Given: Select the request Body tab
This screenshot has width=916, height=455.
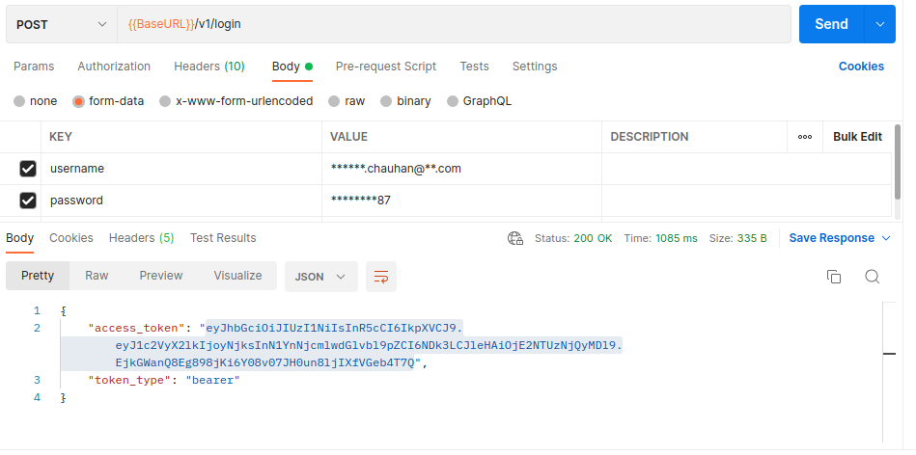Looking at the screenshot, I should point(292,67).
